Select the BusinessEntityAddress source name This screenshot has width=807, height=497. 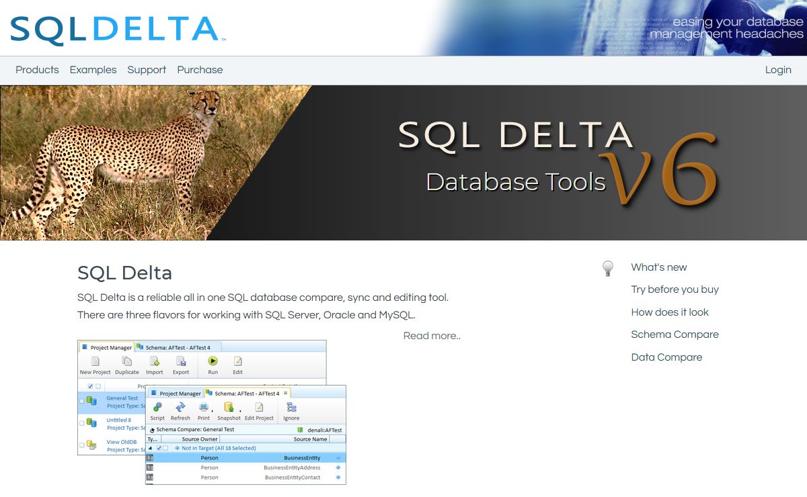(292, 467)
